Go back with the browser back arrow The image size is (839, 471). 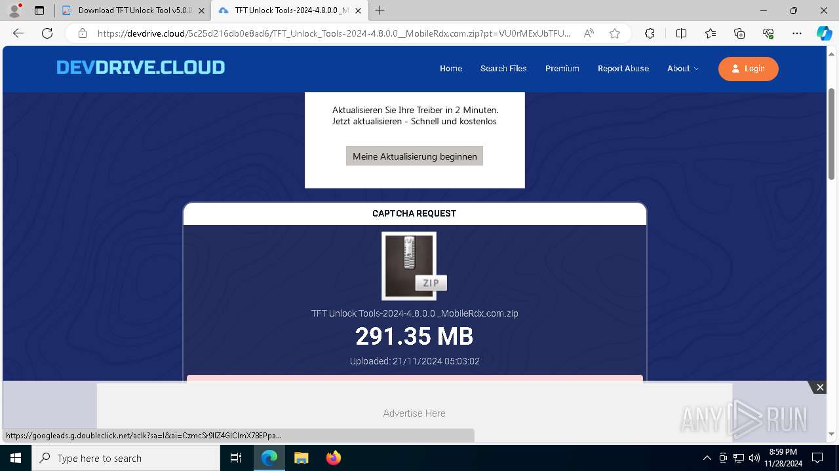click(18, 33)
